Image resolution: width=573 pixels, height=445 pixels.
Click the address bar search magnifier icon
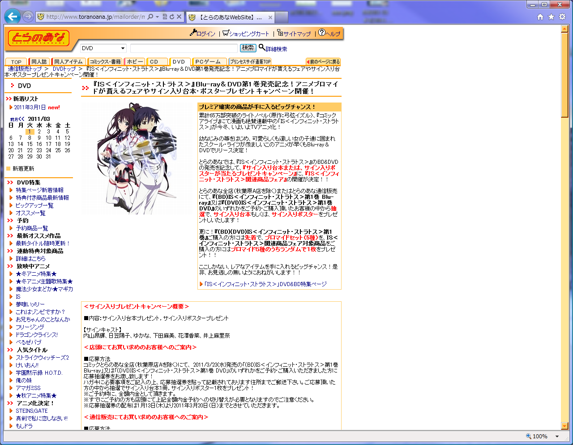click(x=150, y=17)
